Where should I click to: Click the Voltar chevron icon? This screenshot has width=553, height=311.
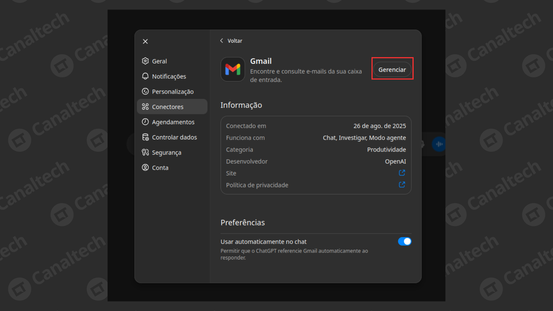tap(221, 41)
